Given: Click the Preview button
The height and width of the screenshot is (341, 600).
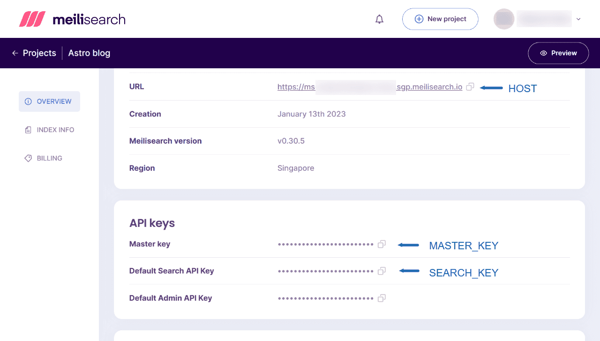Looking at the screenshot, I should 558,53.
